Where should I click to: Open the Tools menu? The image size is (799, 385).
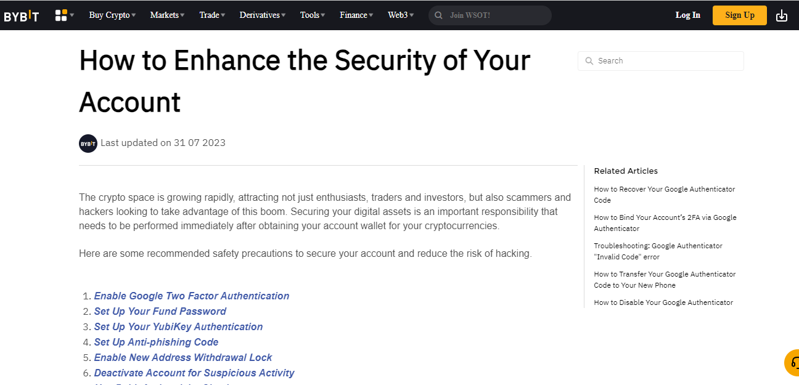pos(313,15)
